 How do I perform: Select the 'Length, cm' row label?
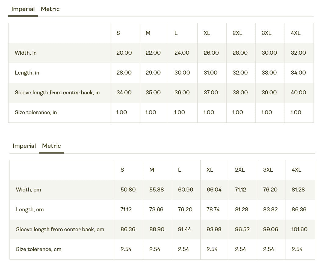[x=30, y=210]
